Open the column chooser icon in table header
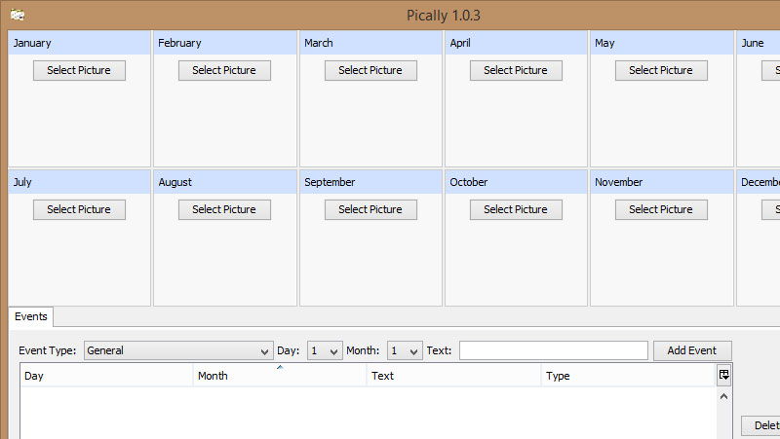The width and height of the screenshot is (780, 439). (723, 375)
